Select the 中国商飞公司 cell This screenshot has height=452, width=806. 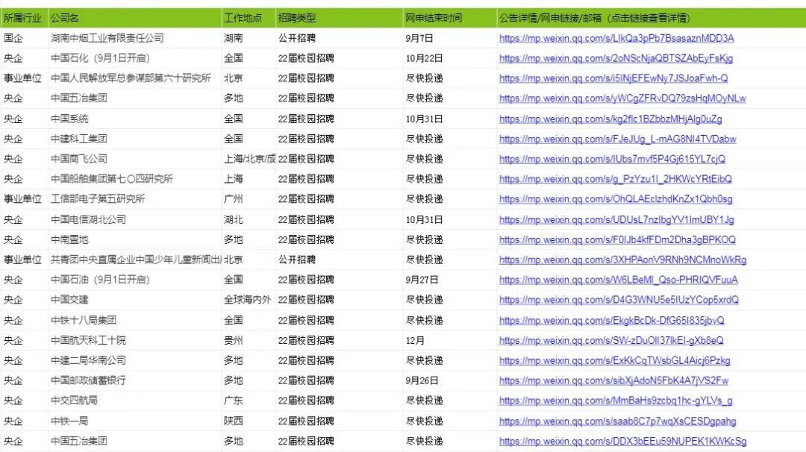[x=134, y=159]
